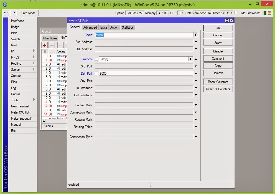Viewport: 275px width, 194px height.
Task: Click redirect icon in Firewall row 2
Action: 58,64
